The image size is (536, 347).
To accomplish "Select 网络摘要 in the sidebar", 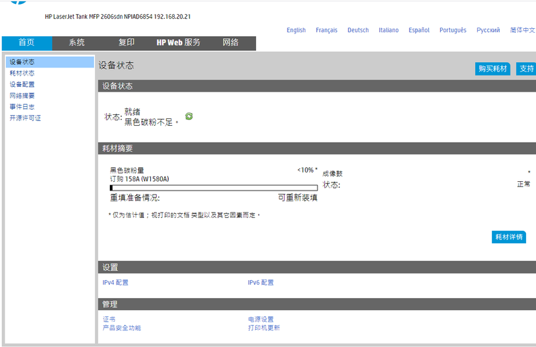I will (22, 96).
